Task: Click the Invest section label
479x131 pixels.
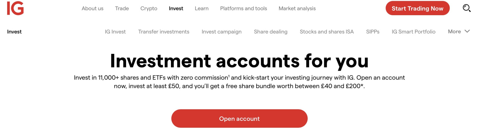Action: pyautogui.click(x=14, y=32)
